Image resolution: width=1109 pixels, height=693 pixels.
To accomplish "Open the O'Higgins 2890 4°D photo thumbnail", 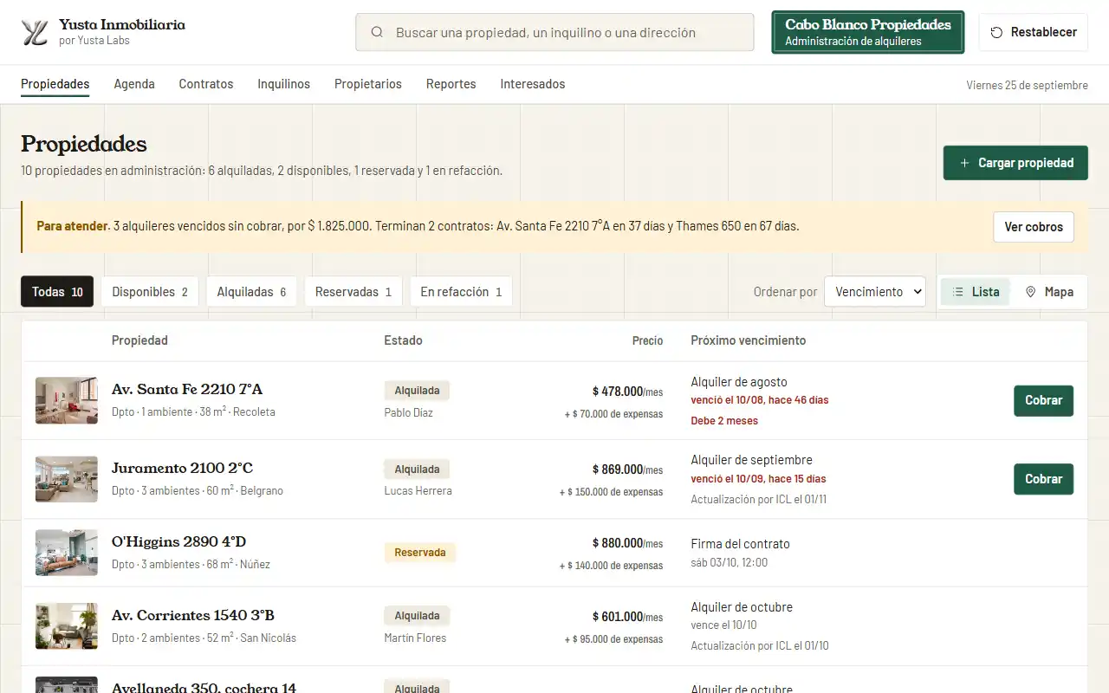I will tap(67, 553).
